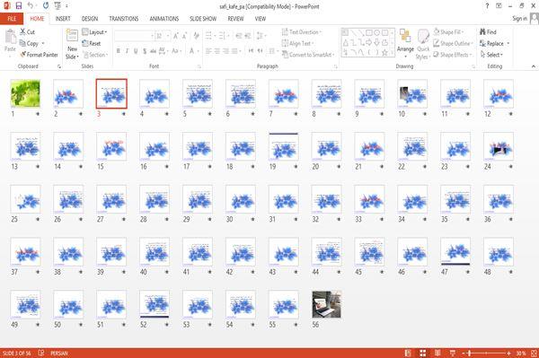Click the Save icon in quick access toolbar
The width and height of the screenshot is (539, 358).
[x=19, y=6]
